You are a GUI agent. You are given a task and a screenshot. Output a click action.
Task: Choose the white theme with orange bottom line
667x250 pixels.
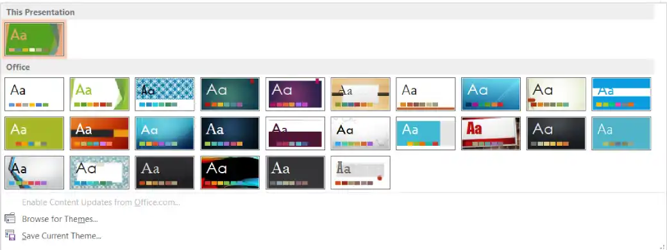[426, 94]
